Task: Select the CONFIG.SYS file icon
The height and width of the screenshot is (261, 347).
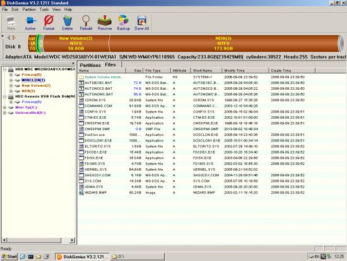Action: [81, 111]
